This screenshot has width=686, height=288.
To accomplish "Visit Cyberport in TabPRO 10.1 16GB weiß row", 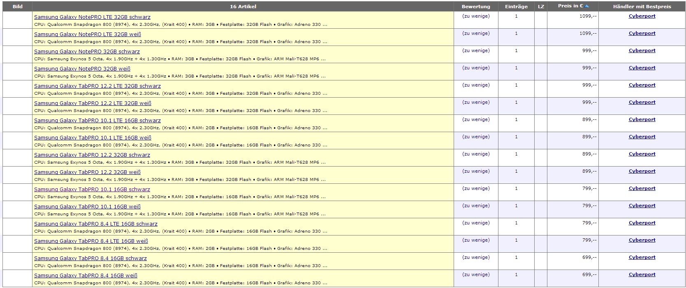I will (642, 206).
